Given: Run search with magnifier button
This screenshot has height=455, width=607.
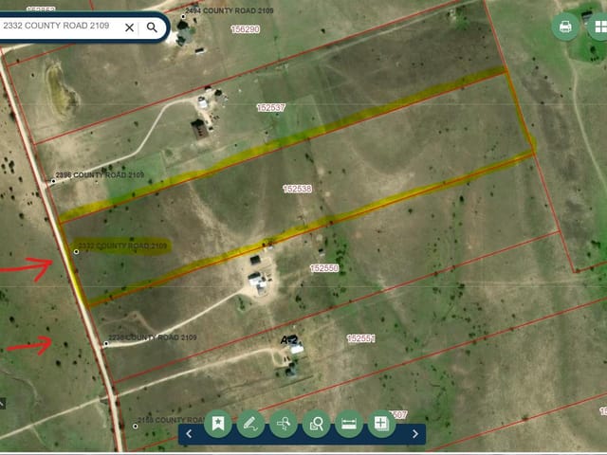Looking at the screenshot, I should [x=152, y=27].
